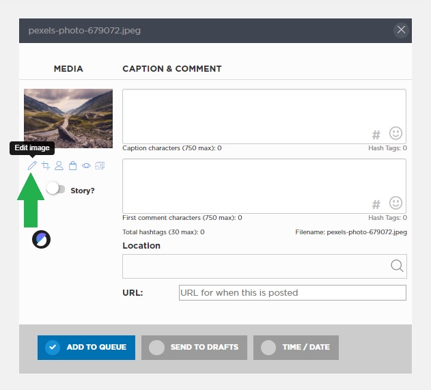Choose the Send to Drafts option
The image size is (431, 390).
(x=194, y=348)
